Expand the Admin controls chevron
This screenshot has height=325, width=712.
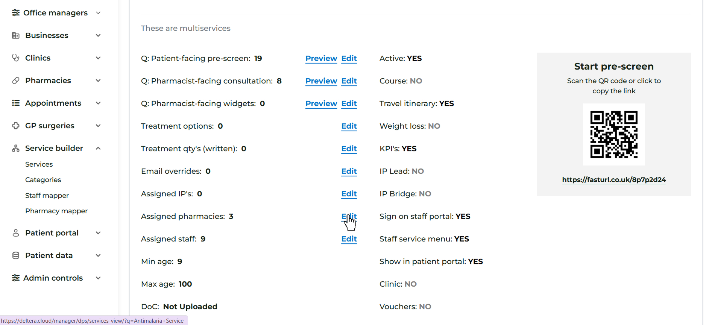(98, 278)
